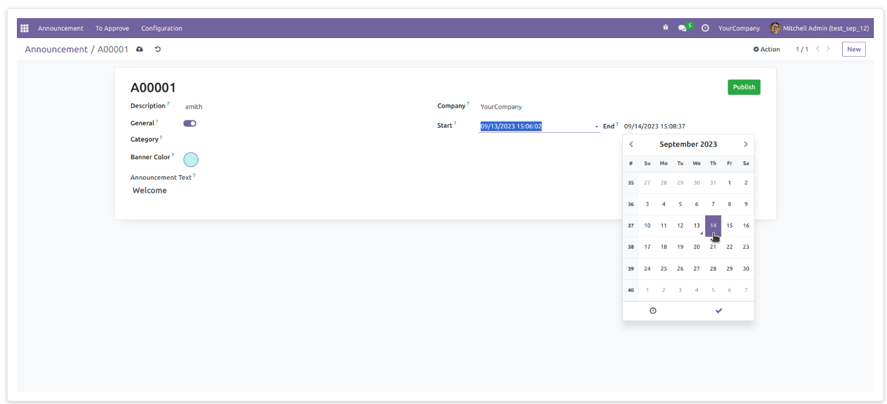The image size is (887, 404).
Task: Open the apps grid menu icon
Action: 24,28
